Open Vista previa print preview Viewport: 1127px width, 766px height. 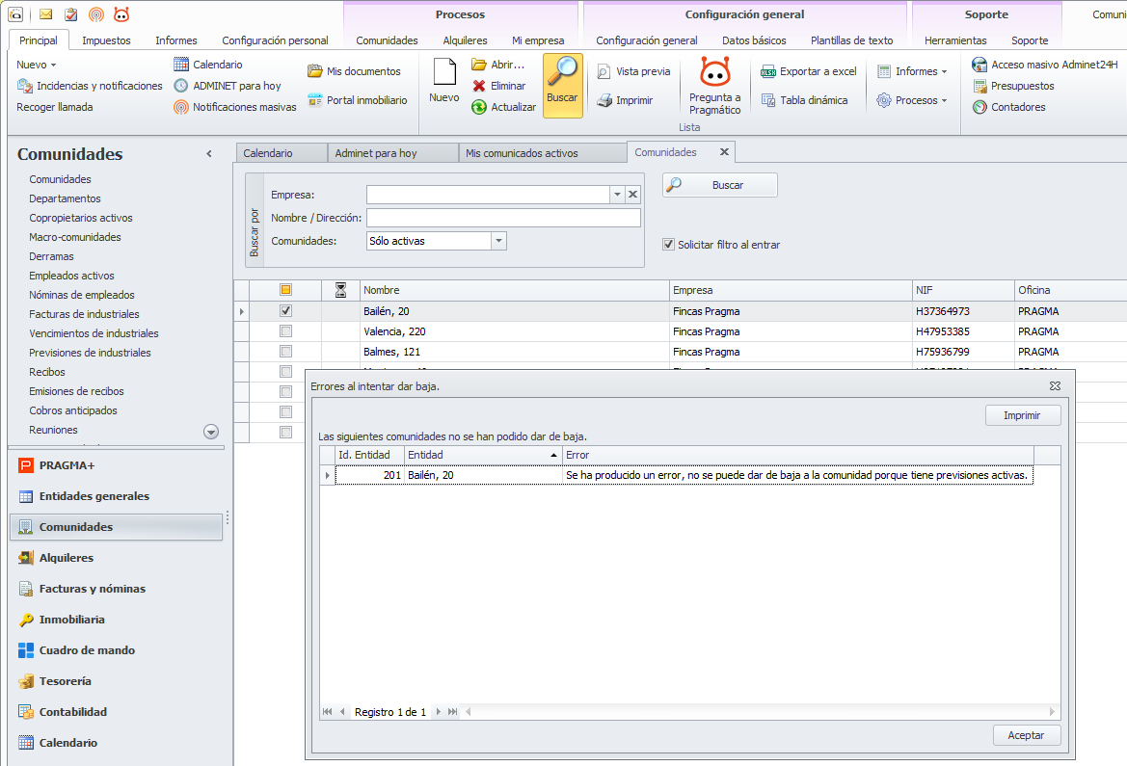click(604, 71)
